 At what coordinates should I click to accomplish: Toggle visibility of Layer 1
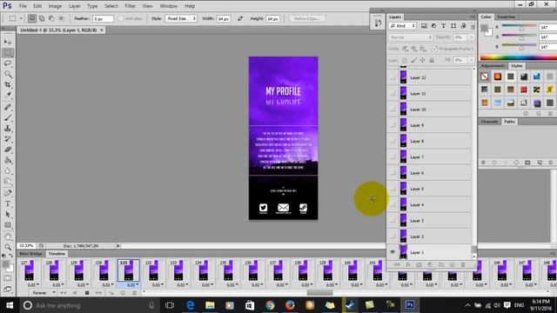[393, 252]
